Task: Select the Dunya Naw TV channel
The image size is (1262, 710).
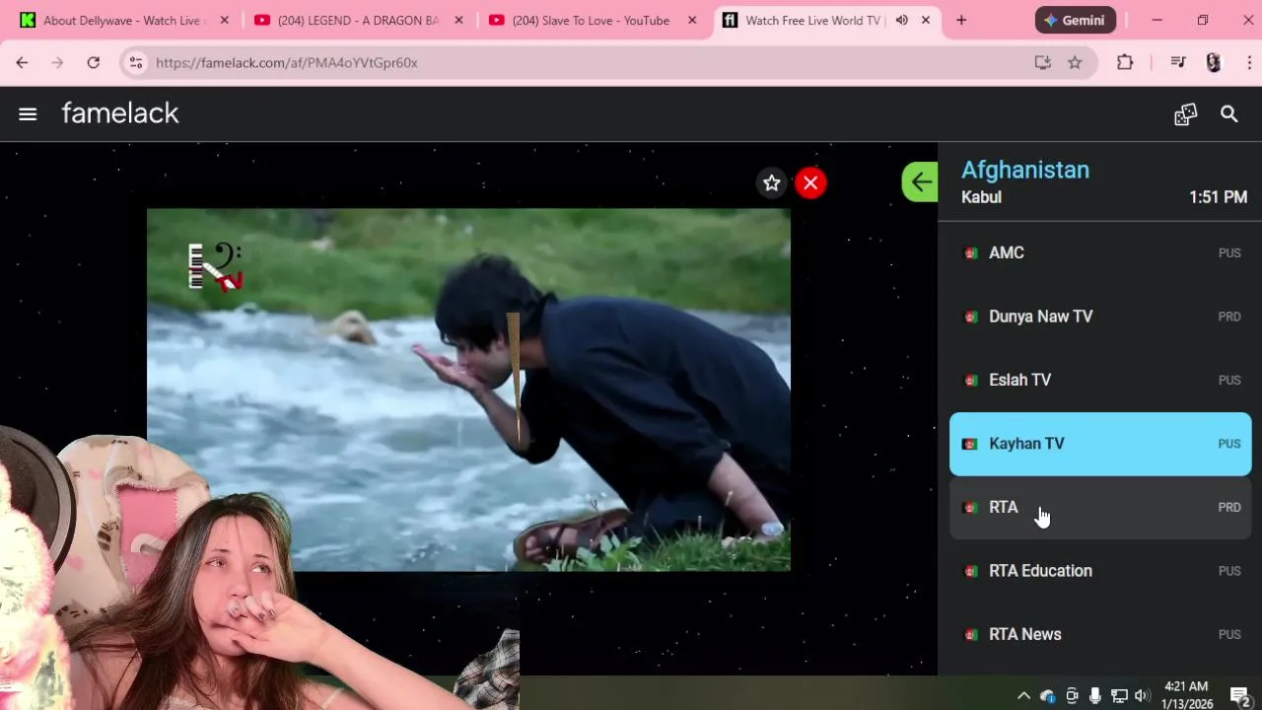Action: click(1100, 317)
